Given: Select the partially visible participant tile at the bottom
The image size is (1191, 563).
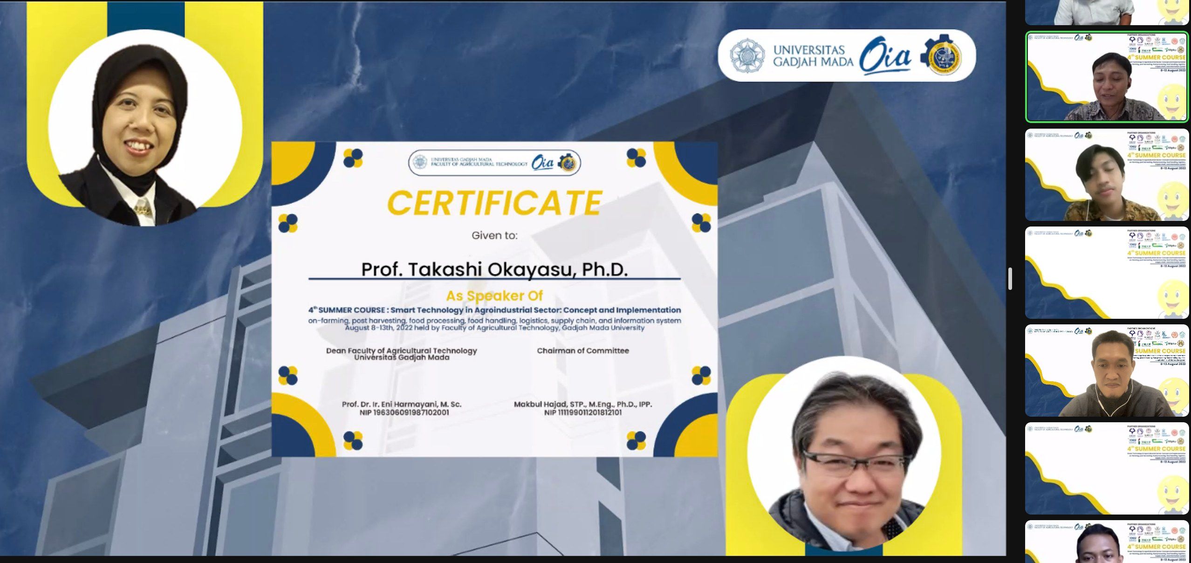Looking at the screenshot, I should 1107,542.
